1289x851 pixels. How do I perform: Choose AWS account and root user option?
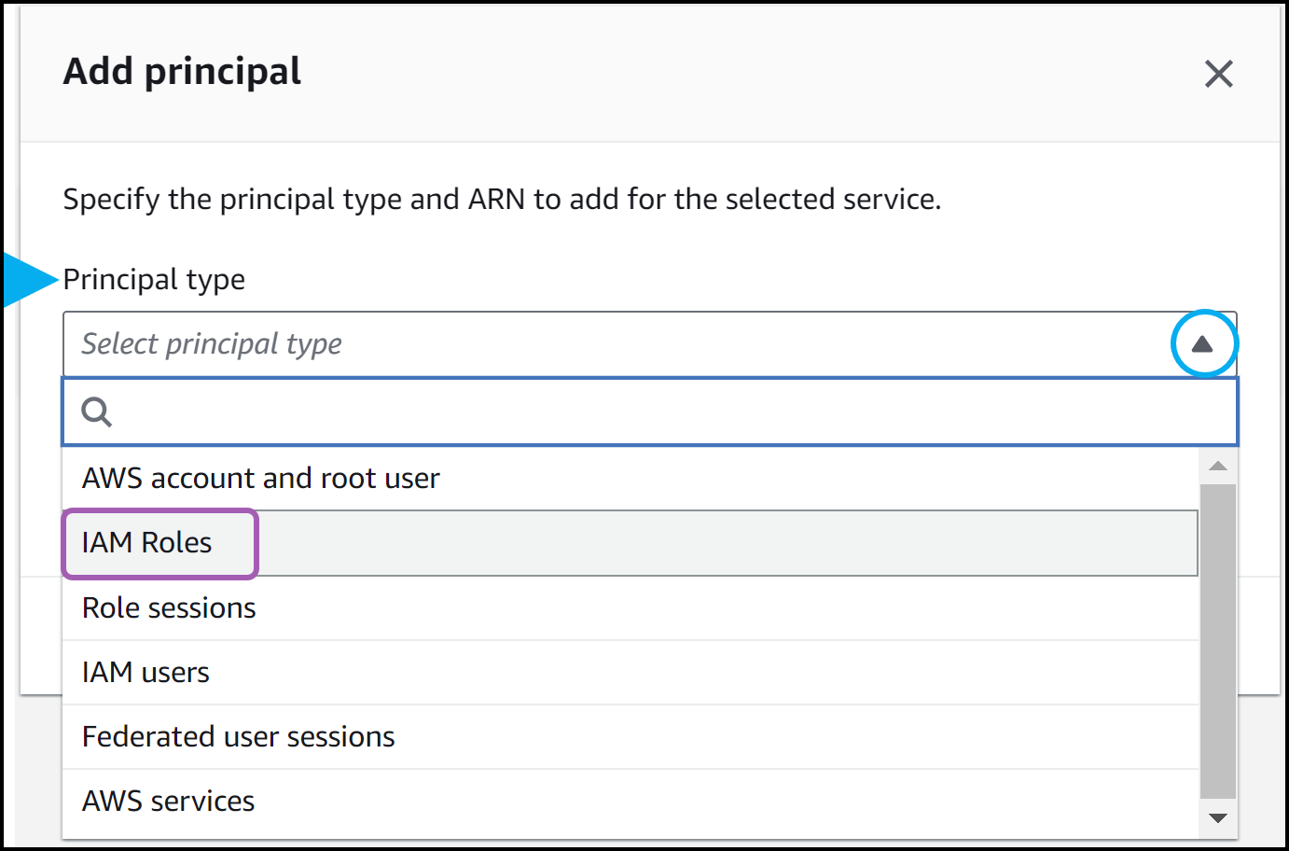tap(261, 478)
